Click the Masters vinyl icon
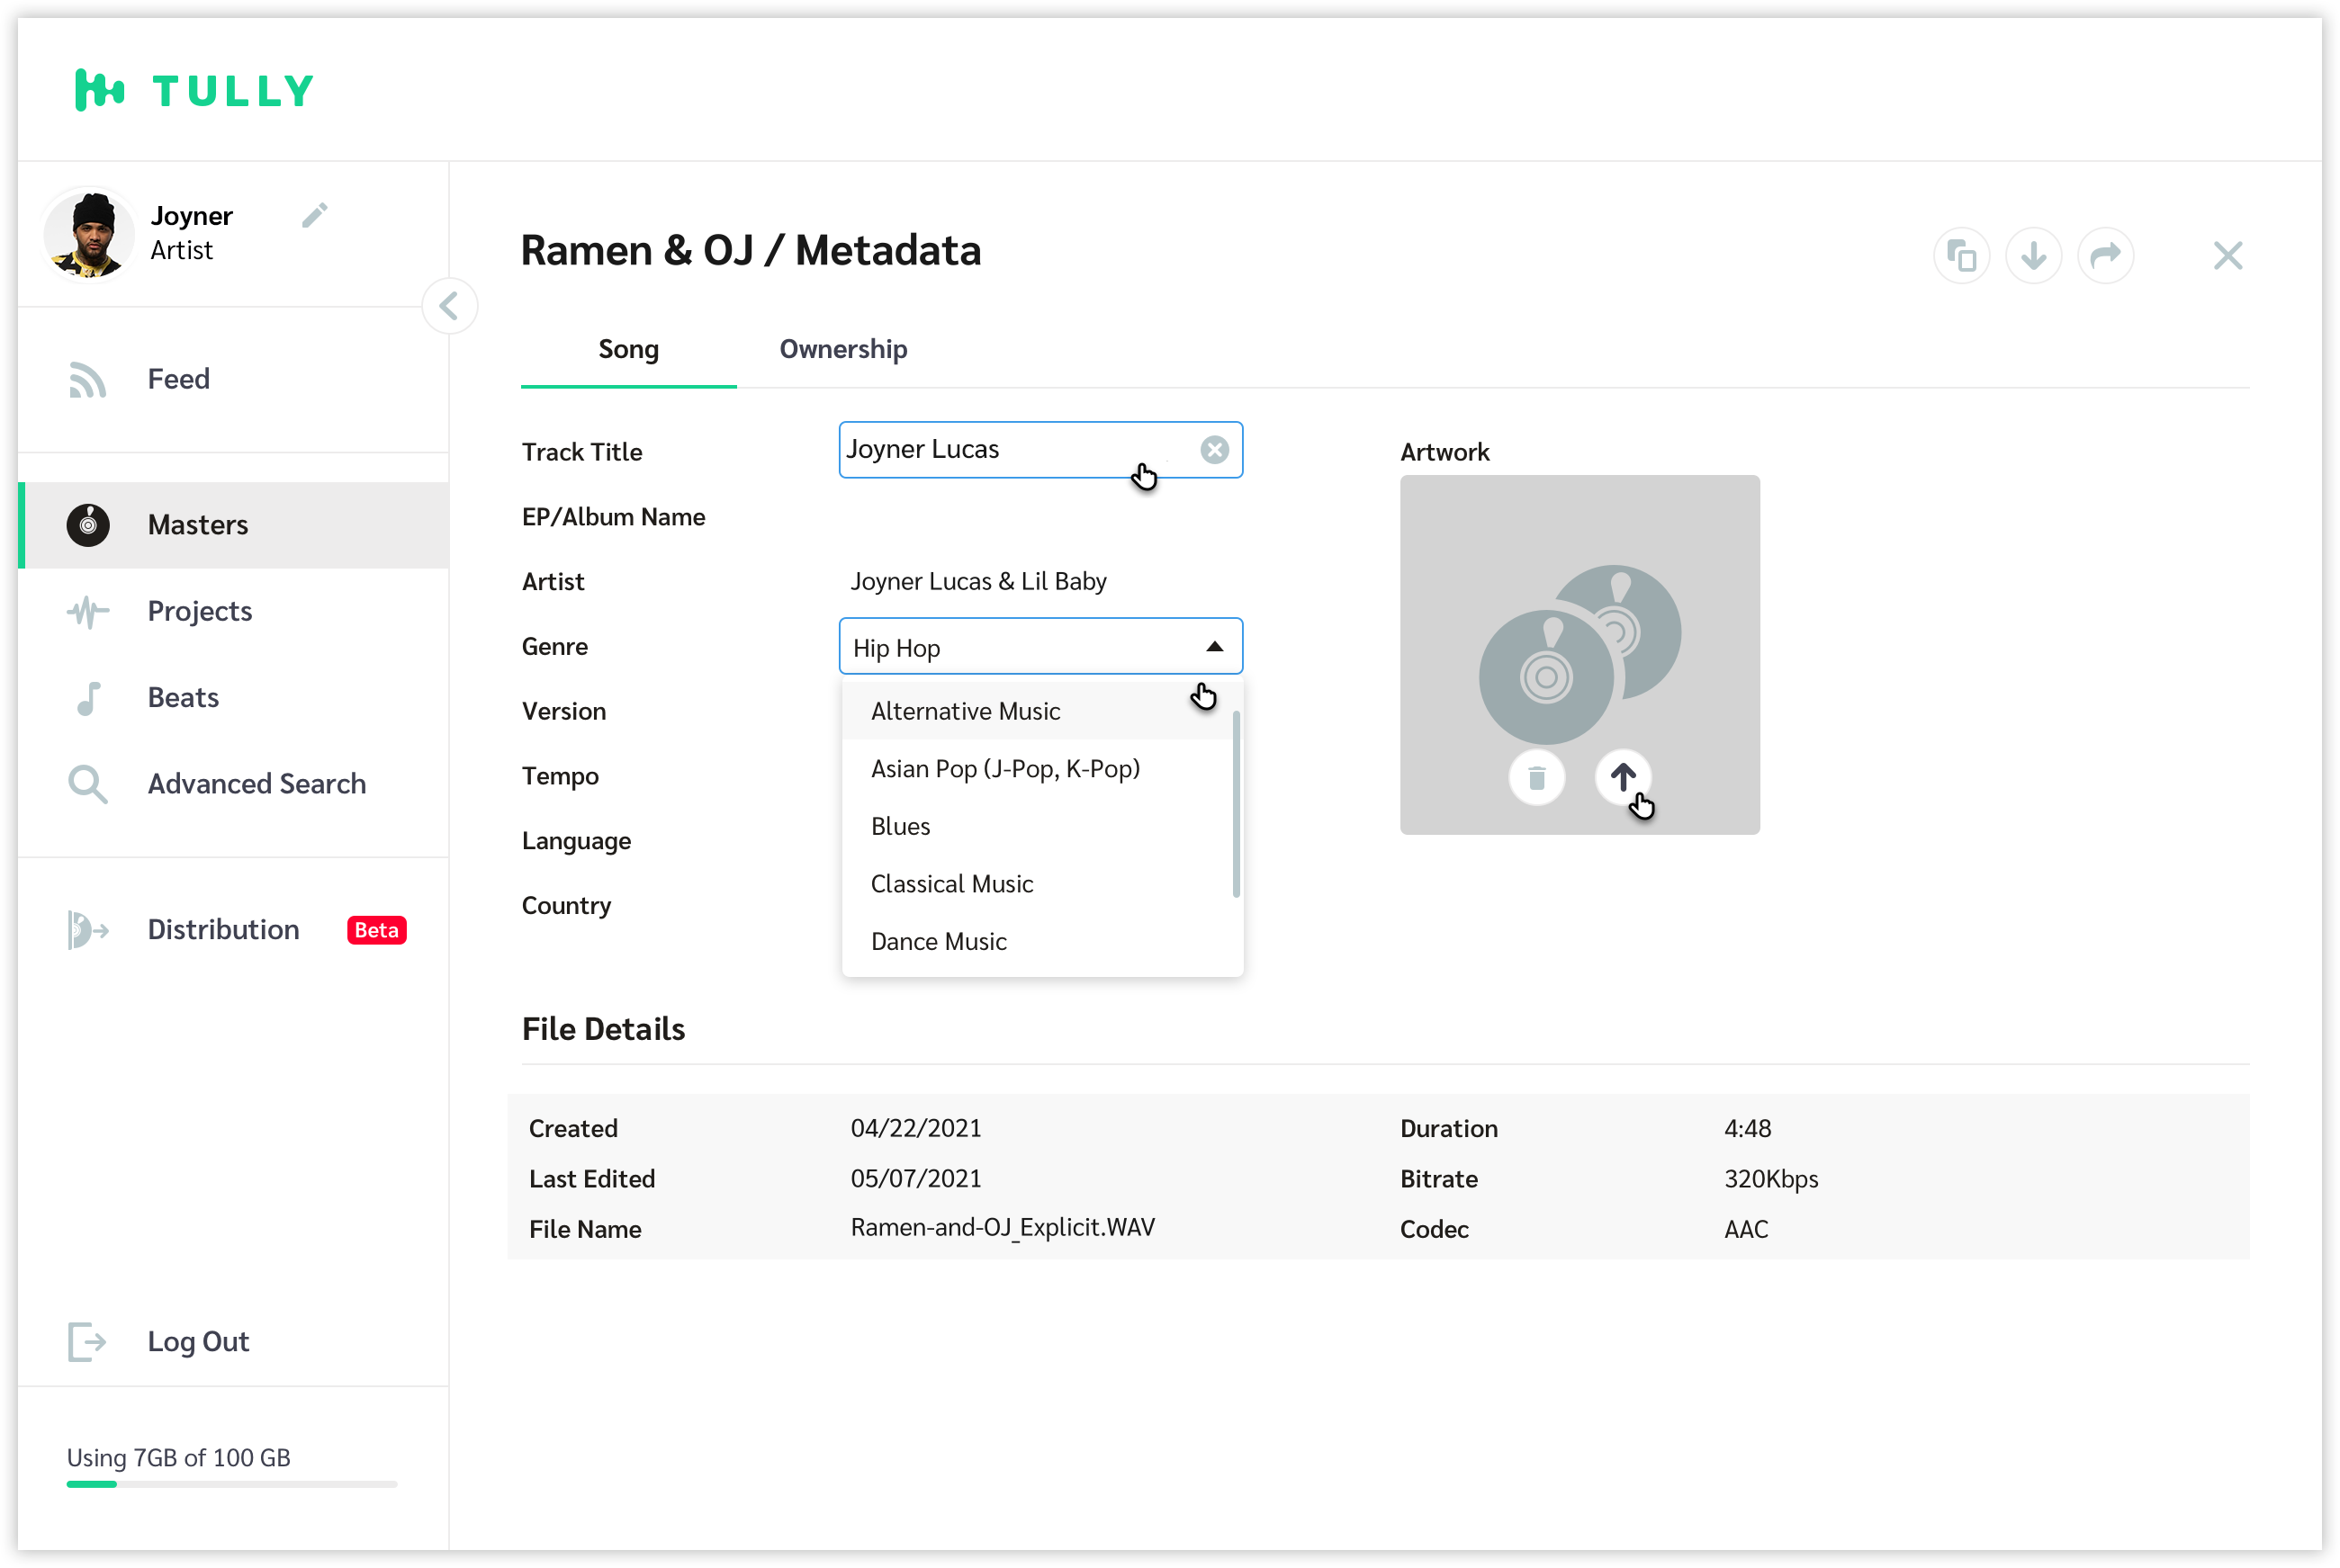2340x1568 pixels. click(88, 525)
